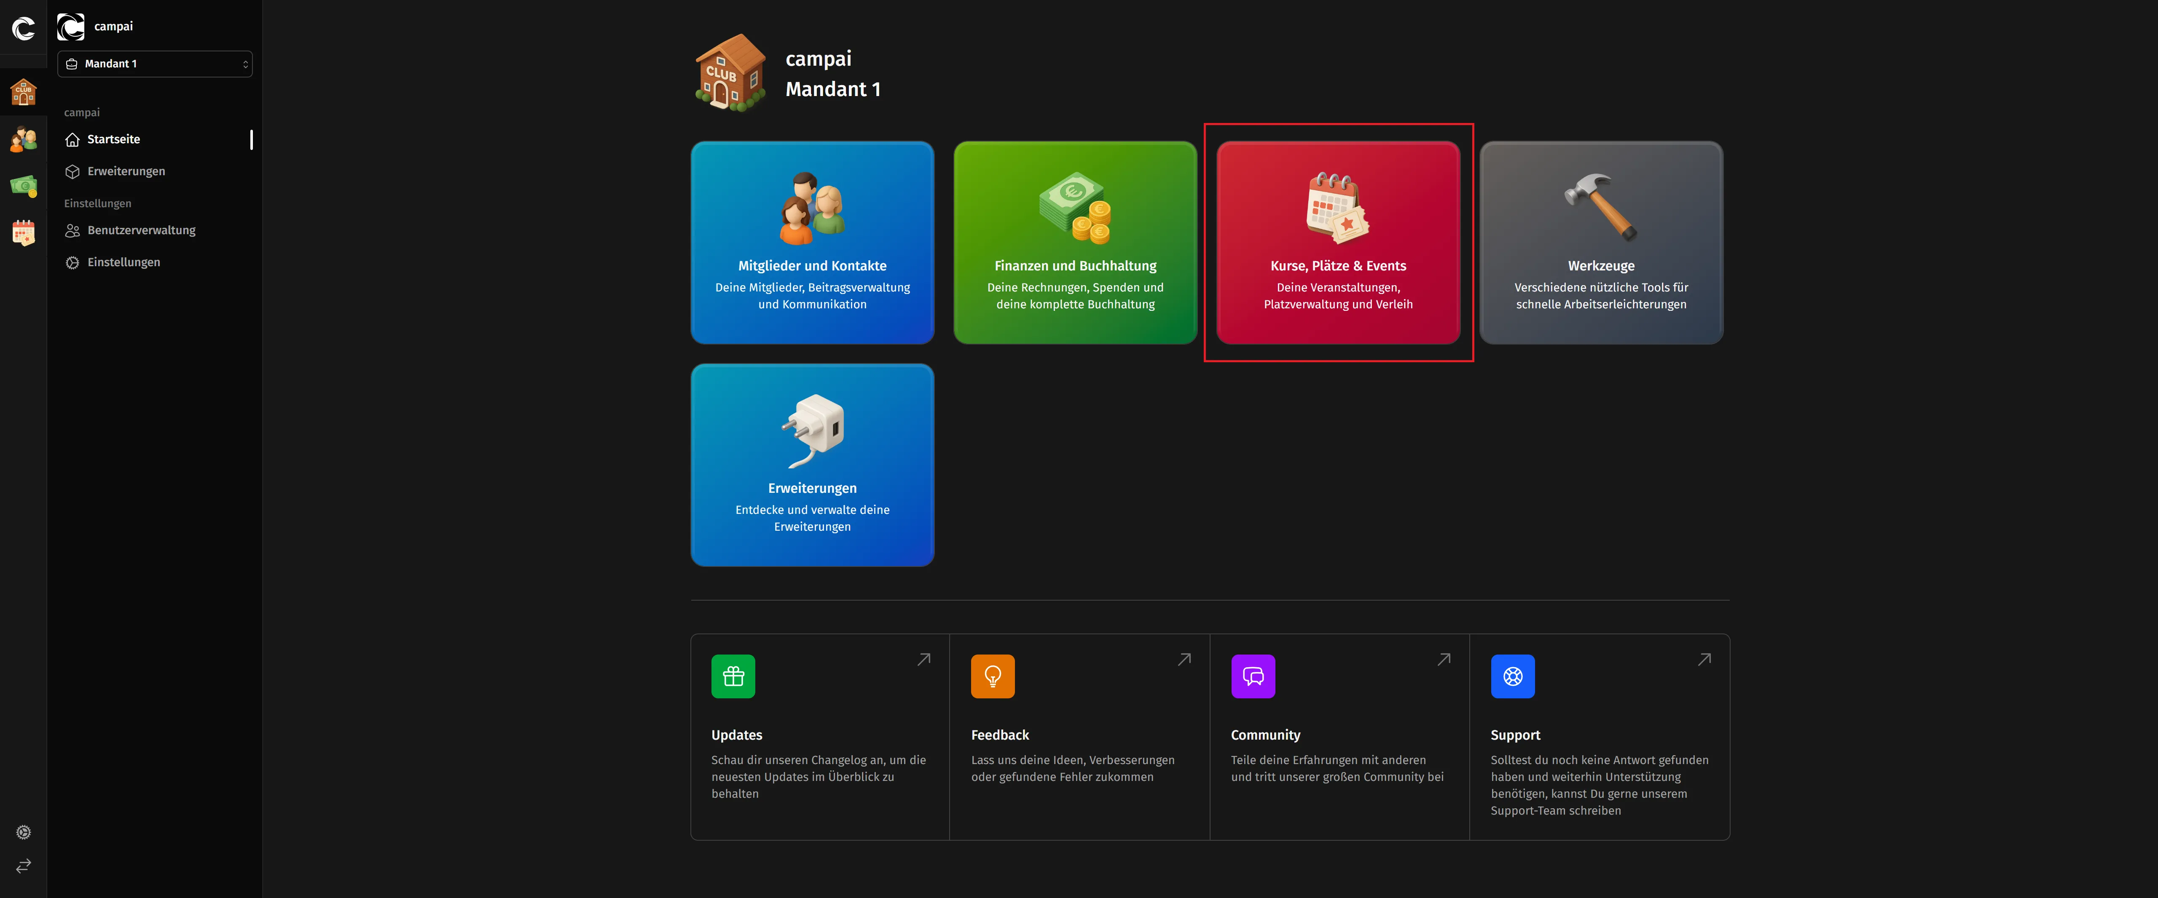Click the gear icon at the rail bottom
This screenshot has height=898, width=2158.
(x=24, y=832)
